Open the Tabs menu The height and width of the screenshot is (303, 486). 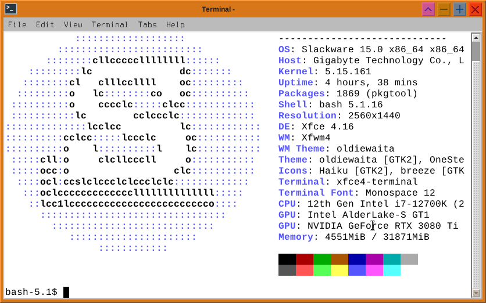point(147,25)
